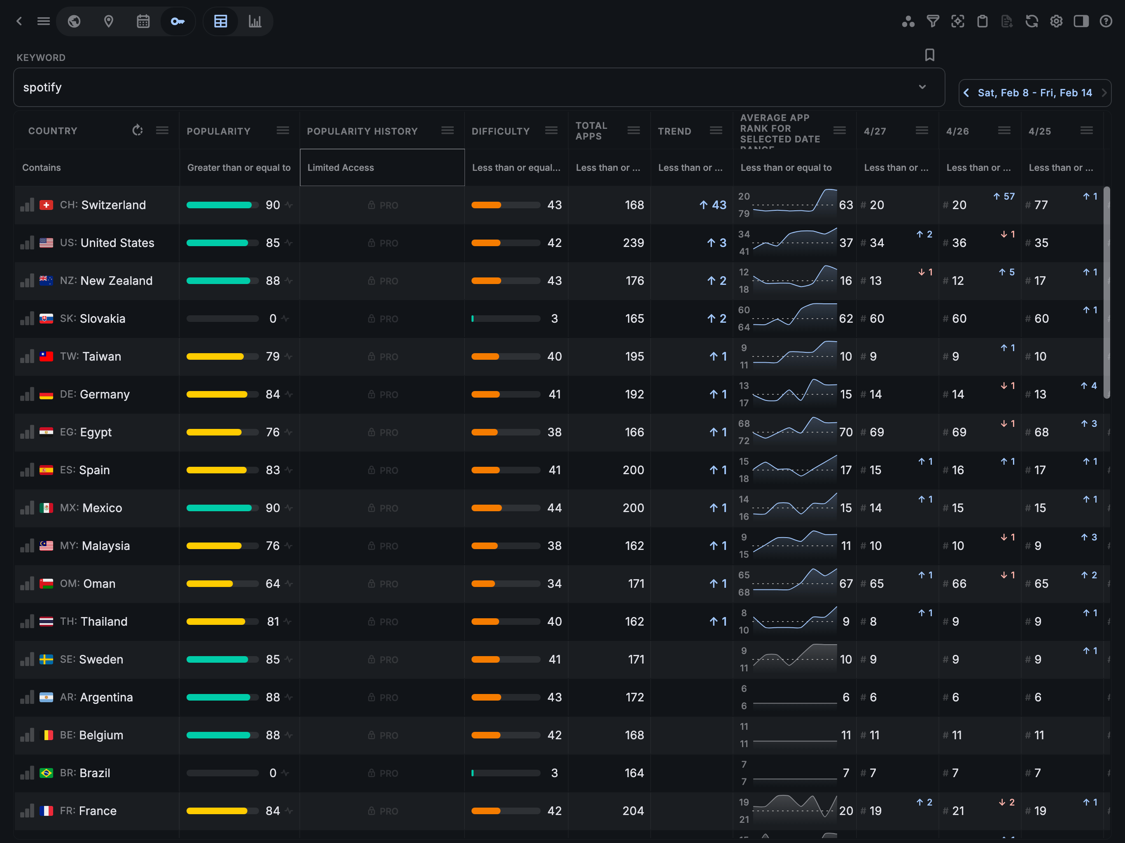The width and height of the screenshot is (1125, 843).
Task: Click the key icon for keywords
Action: pyautogui.click(x=177, y=21)
